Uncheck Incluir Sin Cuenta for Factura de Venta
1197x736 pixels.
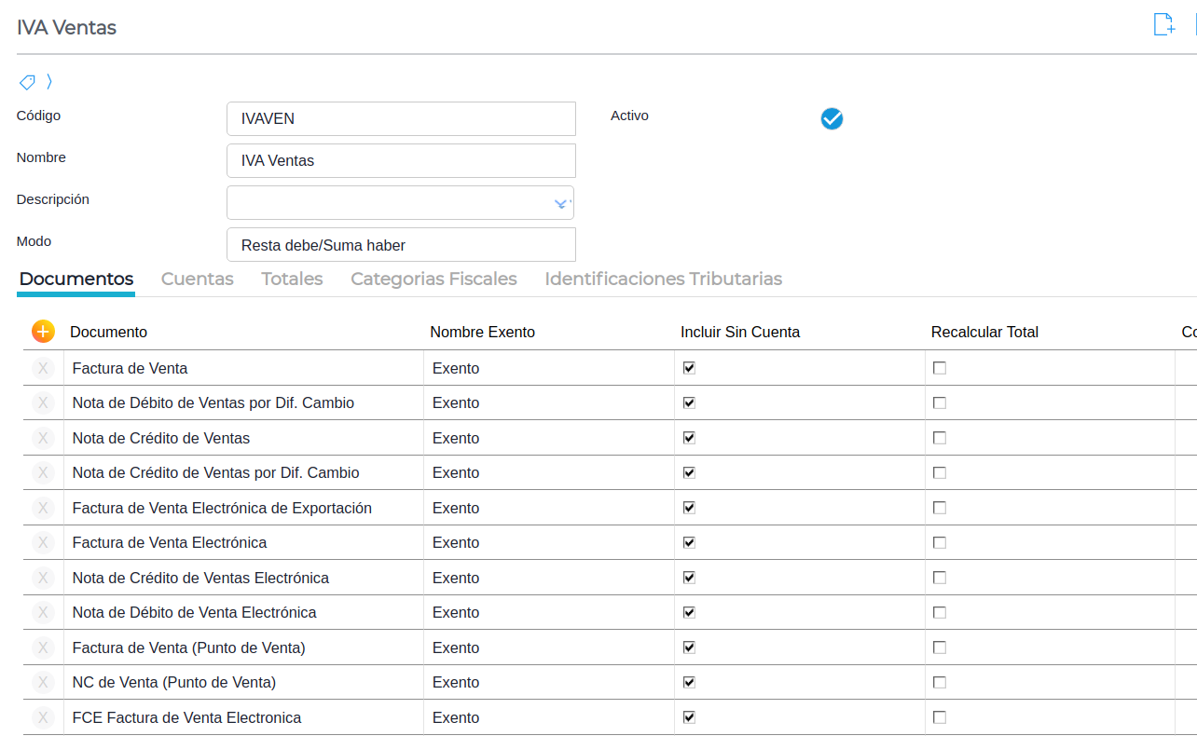click(689, 368)
